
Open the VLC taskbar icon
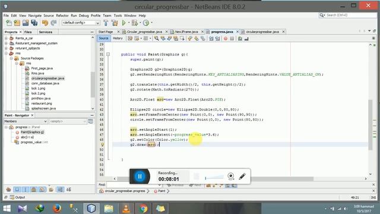(x=126, y=209)
